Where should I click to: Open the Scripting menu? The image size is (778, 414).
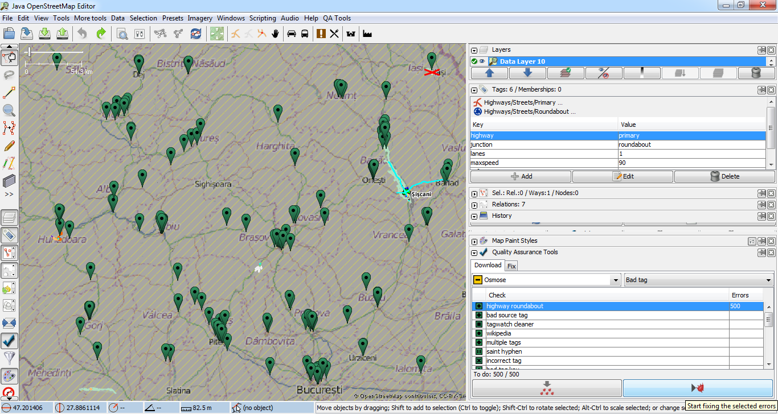tap(263, 18)
